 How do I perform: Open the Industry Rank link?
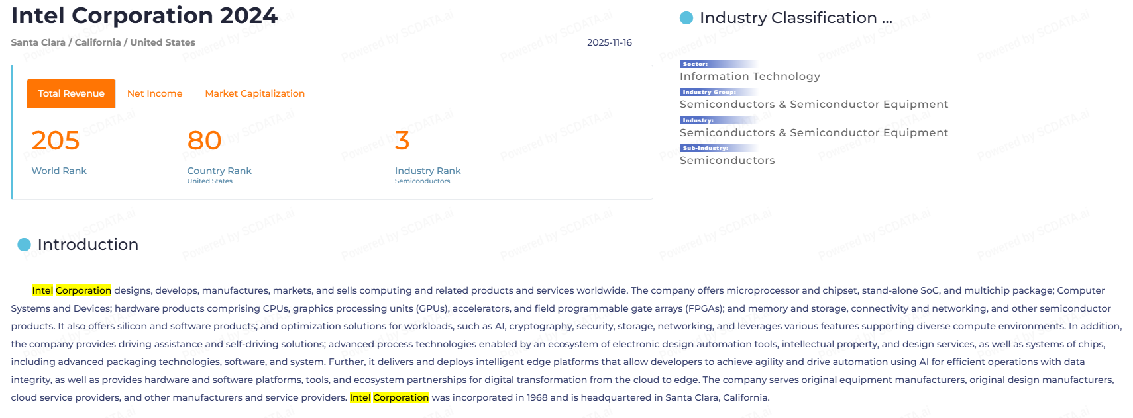click(427, 171)
